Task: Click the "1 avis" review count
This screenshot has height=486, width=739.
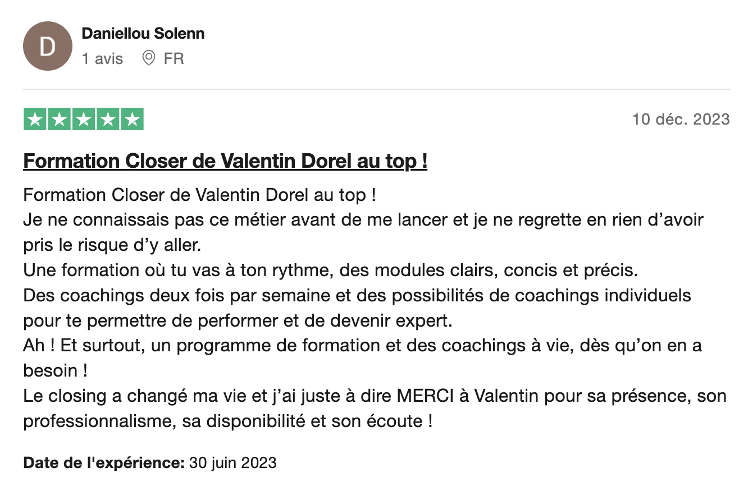Action: [102, 58]
